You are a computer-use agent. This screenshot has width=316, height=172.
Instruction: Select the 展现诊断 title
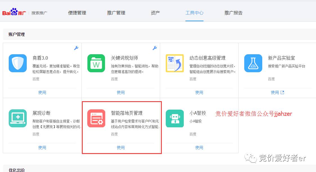[x=42, y=113]
